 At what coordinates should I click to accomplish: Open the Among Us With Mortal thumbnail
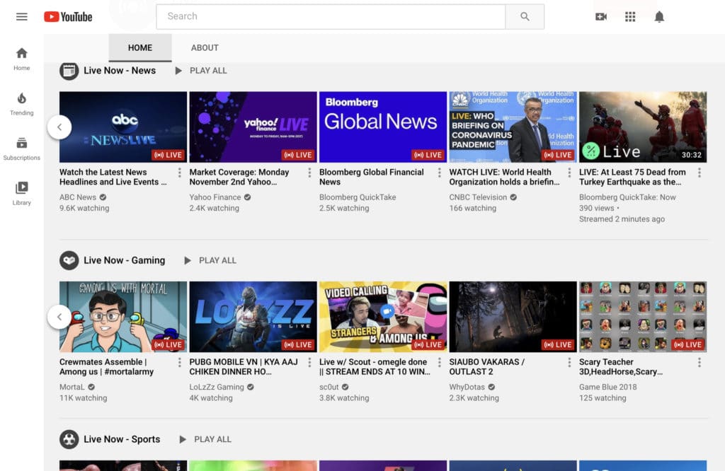[x=123, y=317]
